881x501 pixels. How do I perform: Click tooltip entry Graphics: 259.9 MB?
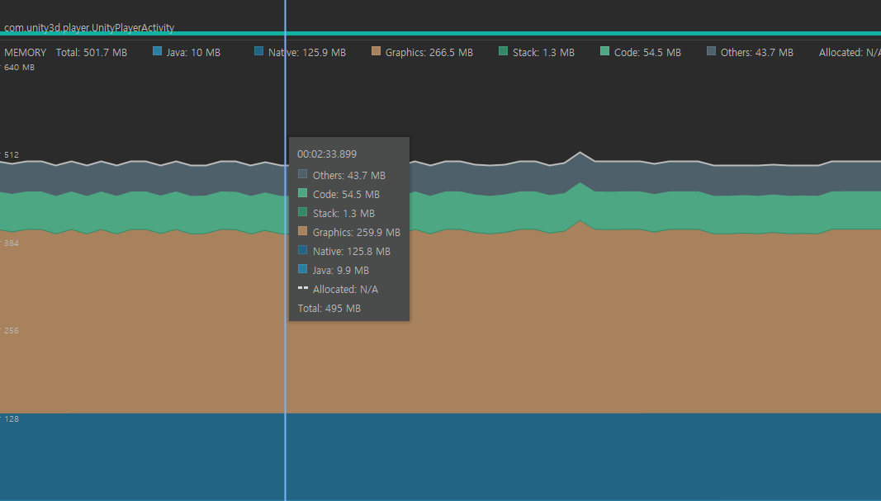pos(349,233)
